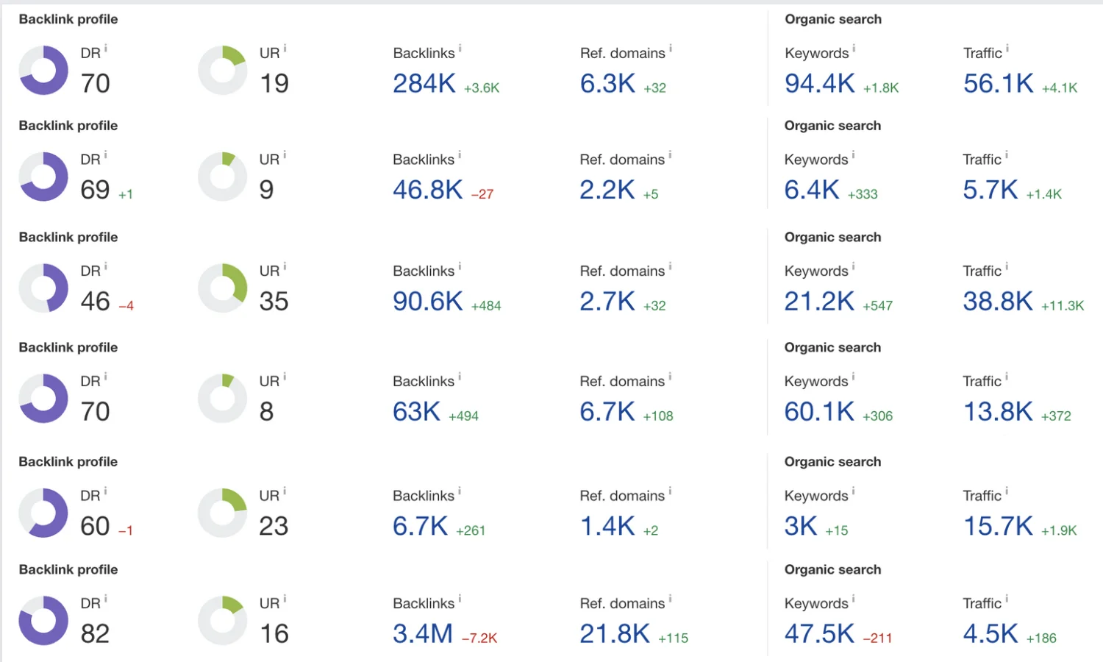This screenshot has width=1103, height=662.
Task: Click the UR donut chart beside value 19
Action: (223, 70)
